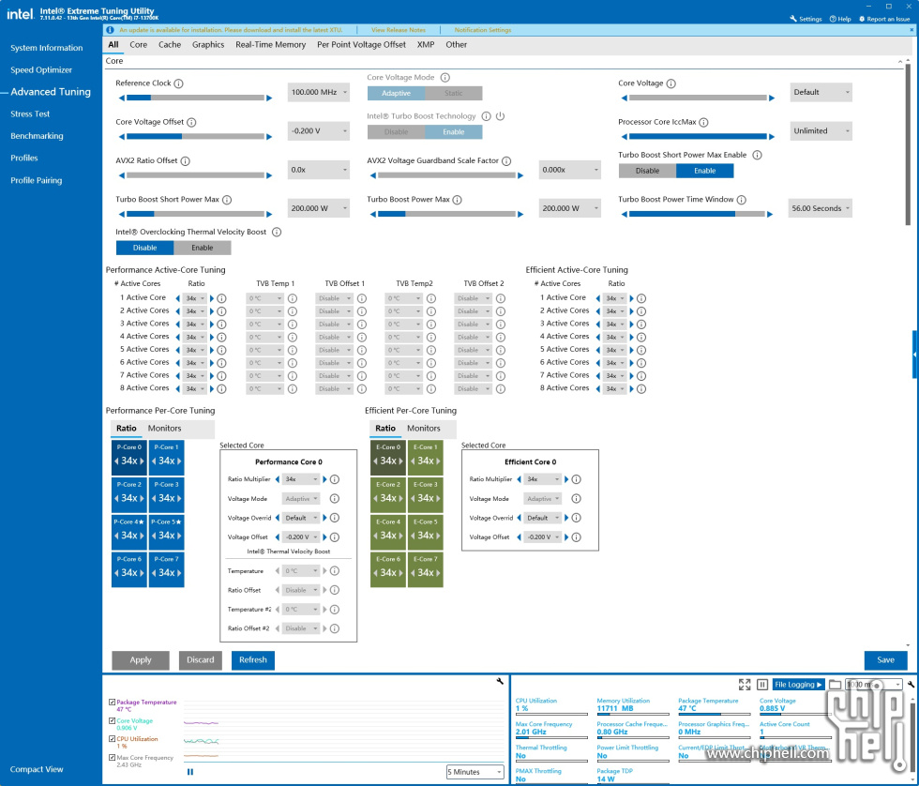Show info for Core Voltage Offset
This screenshot has width=919, height=786.
(191, 122)
